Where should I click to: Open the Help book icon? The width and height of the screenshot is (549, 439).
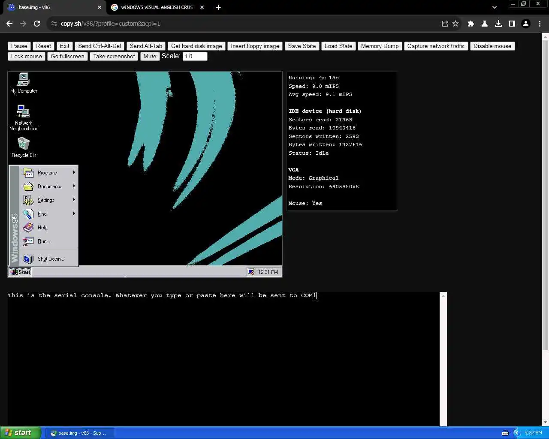click(28, 228)
